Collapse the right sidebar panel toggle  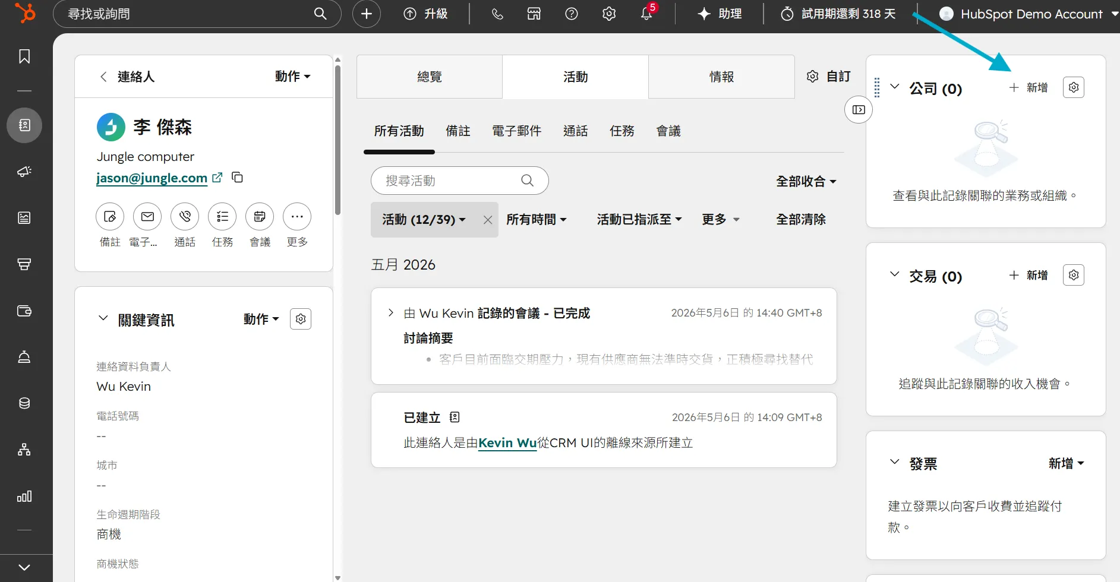(x=859, y=109)
